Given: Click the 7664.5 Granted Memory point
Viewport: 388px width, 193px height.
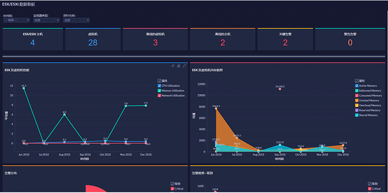Looking at the screenshot, I should [x=216, y=108].
